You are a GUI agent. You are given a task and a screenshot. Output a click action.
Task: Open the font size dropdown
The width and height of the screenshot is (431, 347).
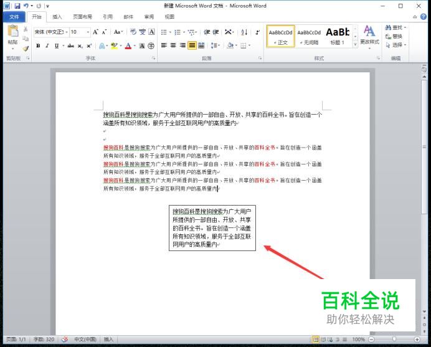(x=88, y=32)
